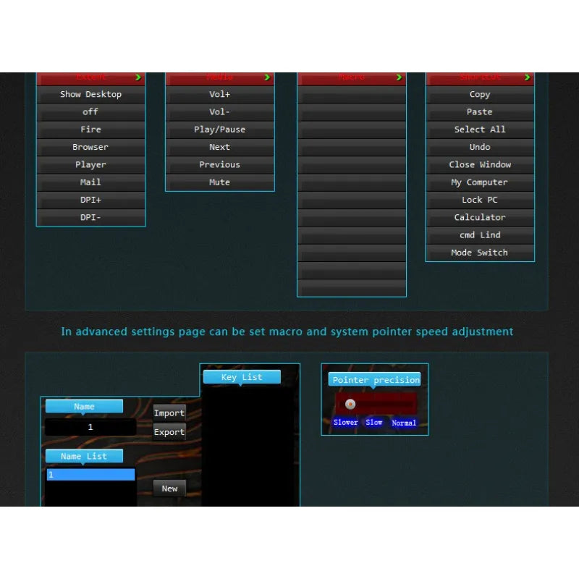This screenshot has height=579, width=579.
Task: Click the green arrow above Show Desktop
Action: point(138,77)
